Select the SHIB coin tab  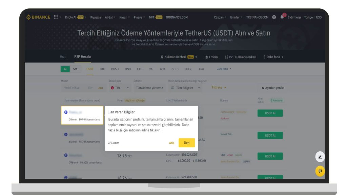click(175, 69)
